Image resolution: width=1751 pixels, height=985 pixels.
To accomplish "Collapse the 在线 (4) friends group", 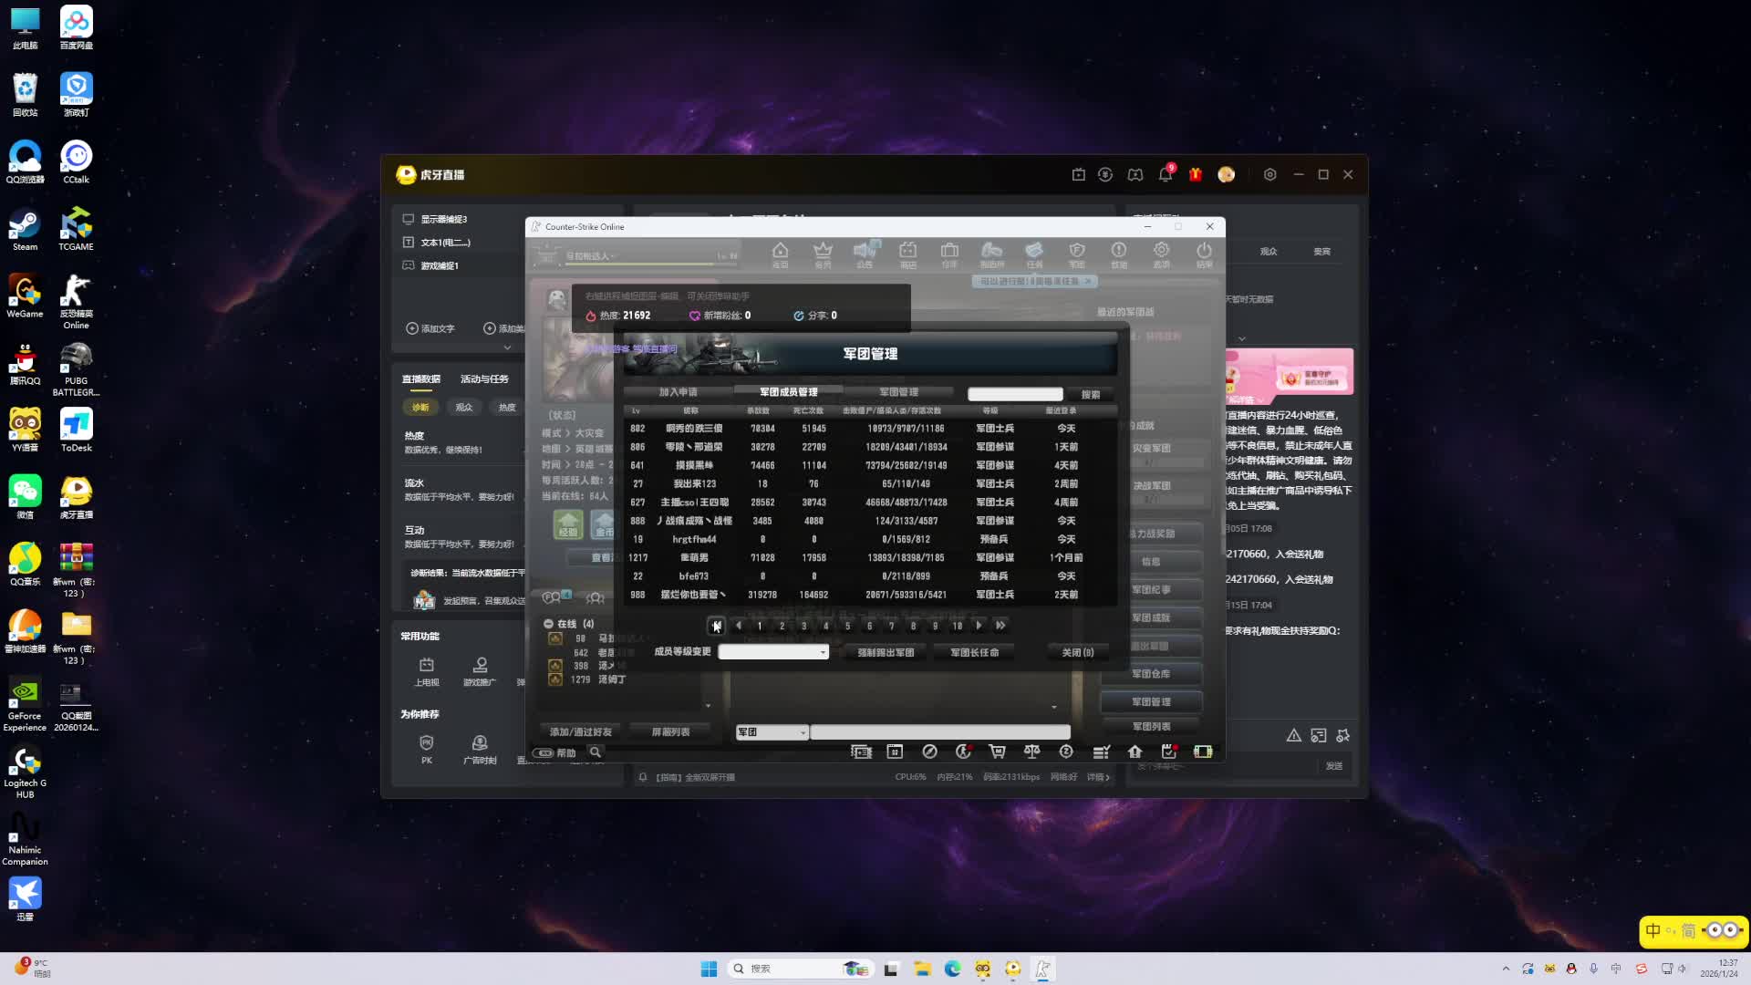I will coord(549,624).
